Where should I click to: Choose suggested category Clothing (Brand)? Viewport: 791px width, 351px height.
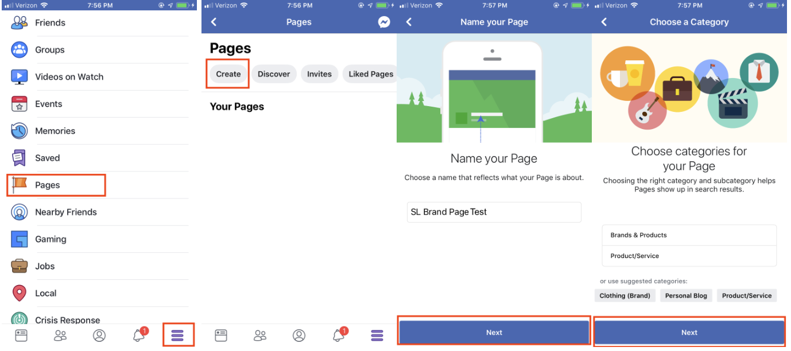tap(625, 295)
